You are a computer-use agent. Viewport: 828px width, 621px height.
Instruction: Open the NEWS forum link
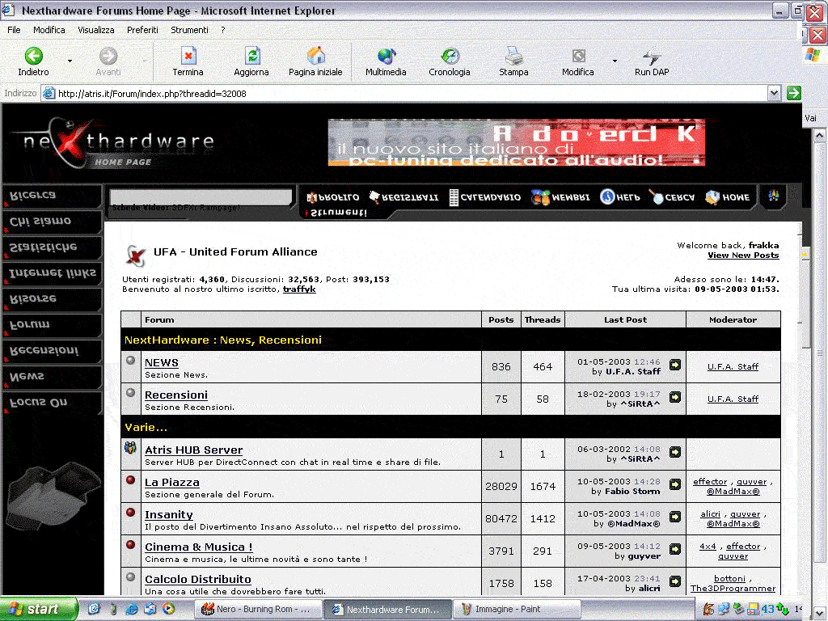pos(162,363)
